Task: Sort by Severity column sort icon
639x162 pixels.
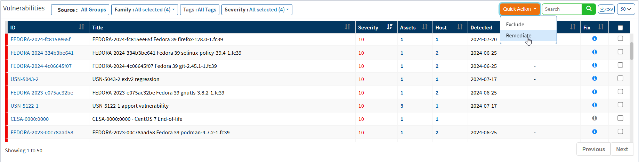Action: click(389, 27)
